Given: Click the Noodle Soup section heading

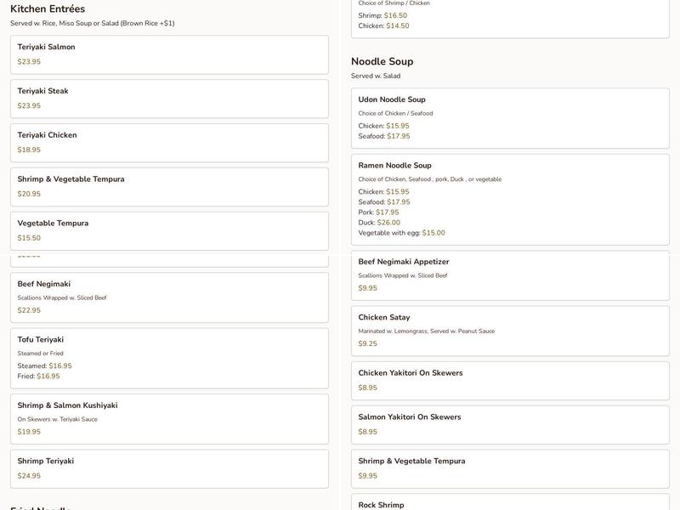Looking at the screenshot, I should click(382, 61).
